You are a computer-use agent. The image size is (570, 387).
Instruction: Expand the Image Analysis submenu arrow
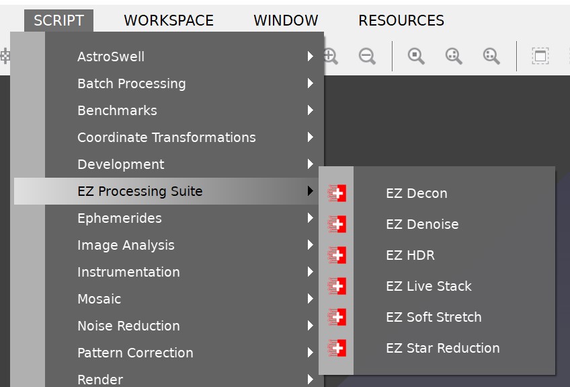310,245
